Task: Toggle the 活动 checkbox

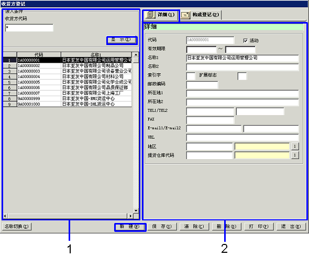Action: 245,41
